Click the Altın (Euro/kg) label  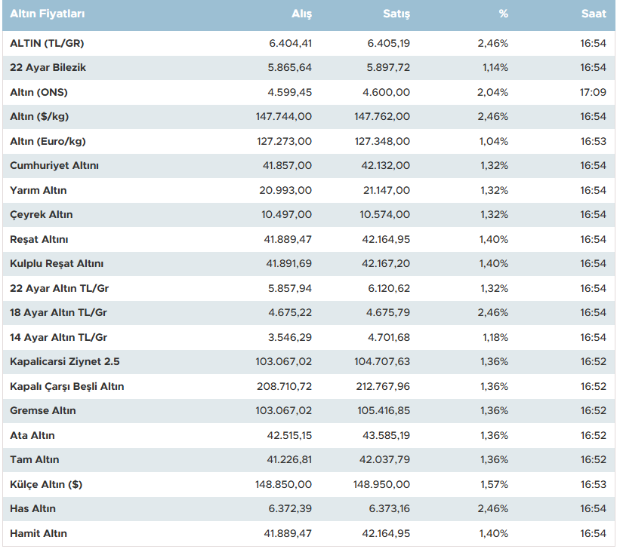coord(51,141)
